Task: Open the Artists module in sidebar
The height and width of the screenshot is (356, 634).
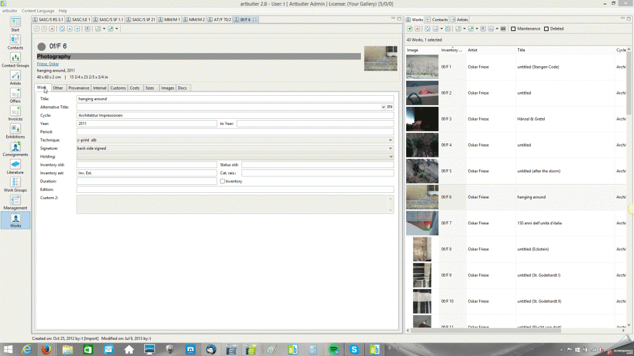Action: pos(15,77)
